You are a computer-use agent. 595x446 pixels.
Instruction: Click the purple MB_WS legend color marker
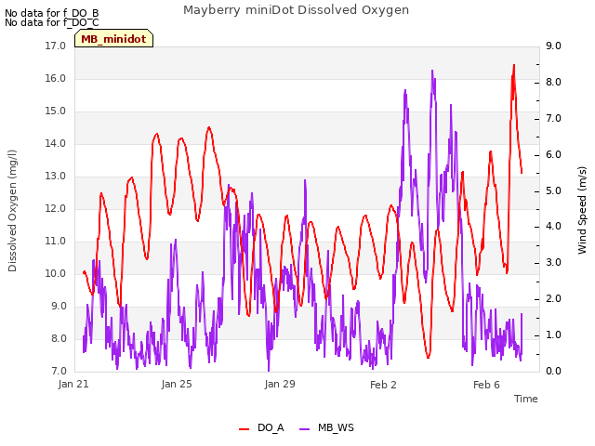304,429
